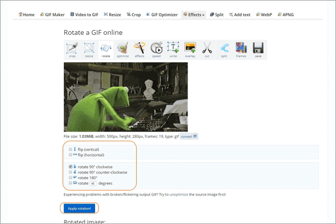336x224 pixels.
Task: Check custom rotate degrees option
Action: pos(71,183)
